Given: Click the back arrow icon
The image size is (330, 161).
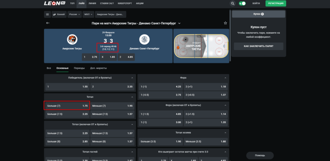Looking at the screenshot, I should coord(48,23).
